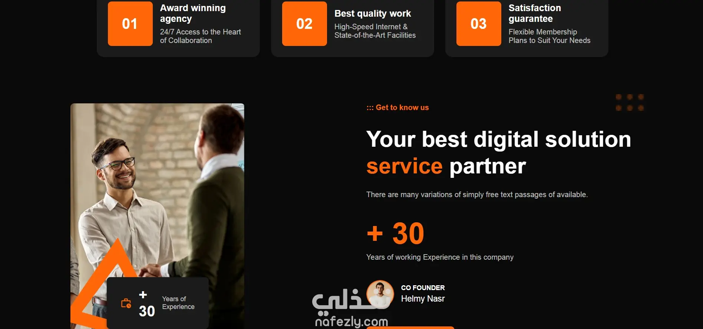The height and width of the screenshot is (329, 703).
Task: Click the large orange + 30 counter
Action: click(x=395, y=233)
